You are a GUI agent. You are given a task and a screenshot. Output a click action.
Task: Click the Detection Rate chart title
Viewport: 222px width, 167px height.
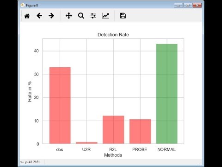[113, 35]
